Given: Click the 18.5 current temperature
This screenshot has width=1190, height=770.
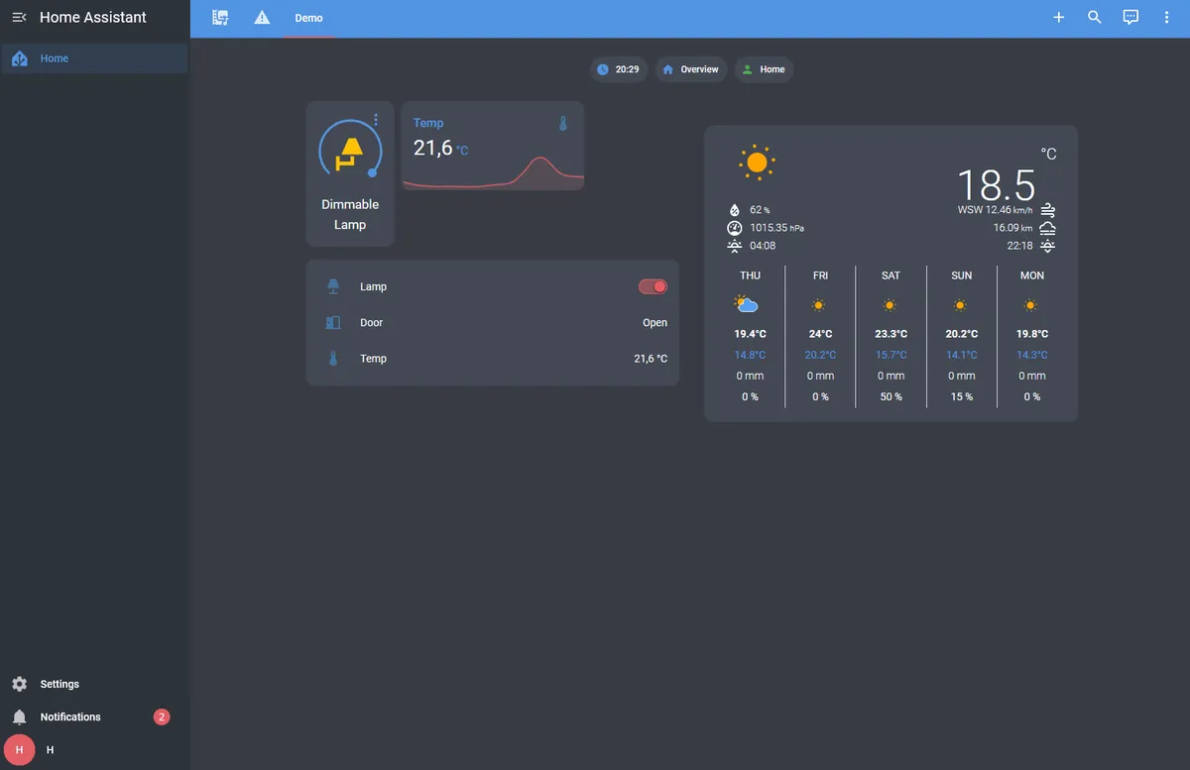Looking at the screenshot, I should 996,185.
